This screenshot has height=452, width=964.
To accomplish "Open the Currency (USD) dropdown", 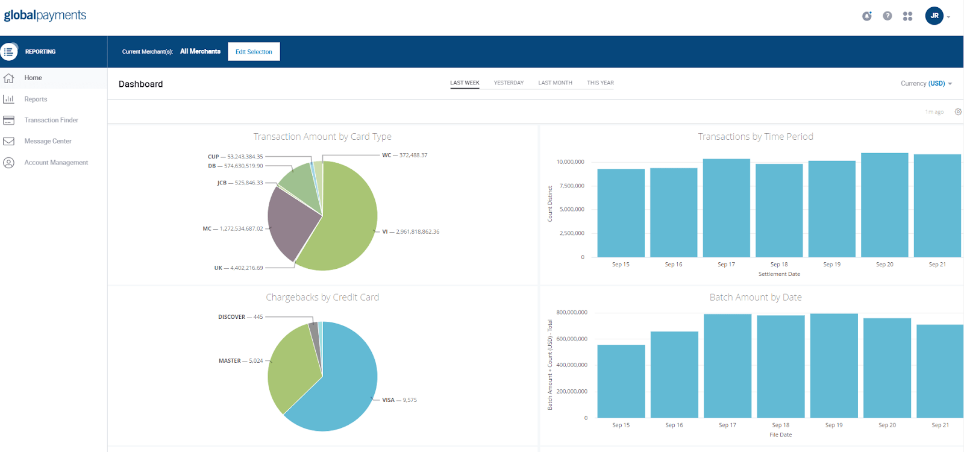I will click(x=926, y=84).
